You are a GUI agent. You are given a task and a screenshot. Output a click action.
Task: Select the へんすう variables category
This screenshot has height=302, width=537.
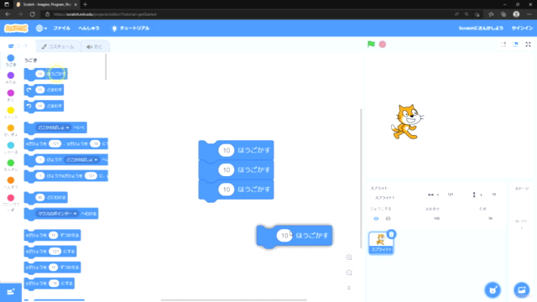(x=11, y=183)
